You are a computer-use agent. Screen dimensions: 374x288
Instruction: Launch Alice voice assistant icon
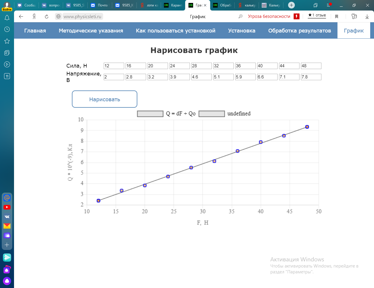click(7, 281)
